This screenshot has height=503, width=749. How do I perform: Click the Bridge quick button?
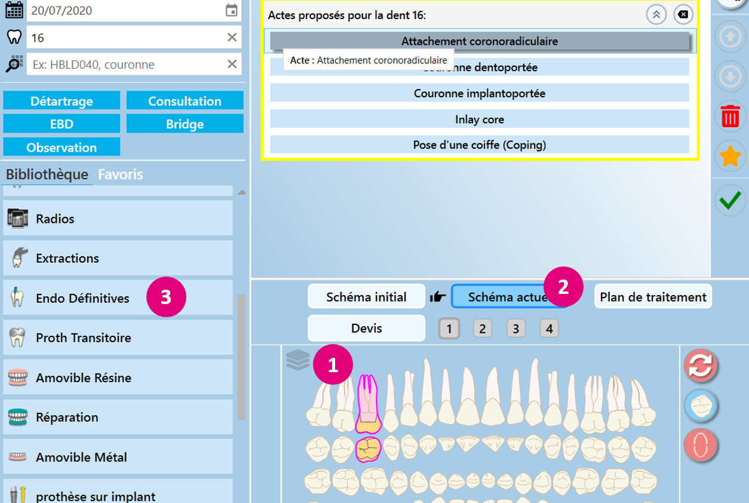[185, 124]
